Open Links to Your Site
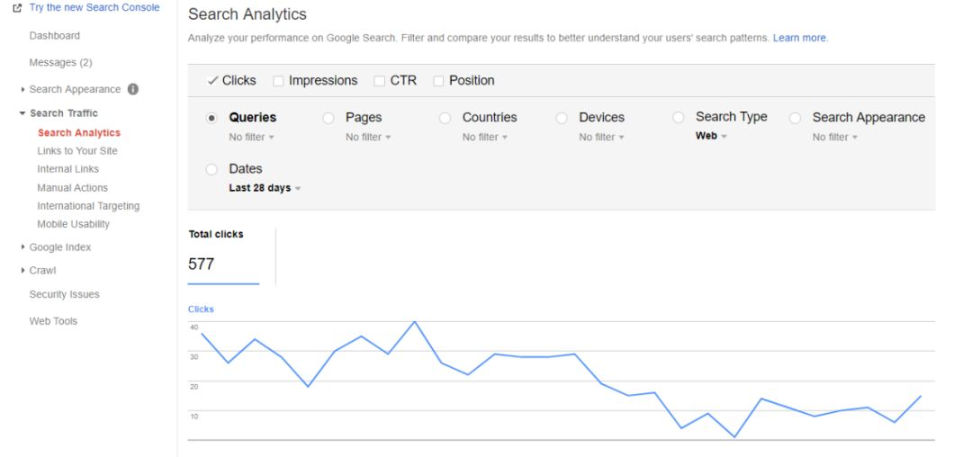This screenshot has height=457, width=972. tap(76, 151)
